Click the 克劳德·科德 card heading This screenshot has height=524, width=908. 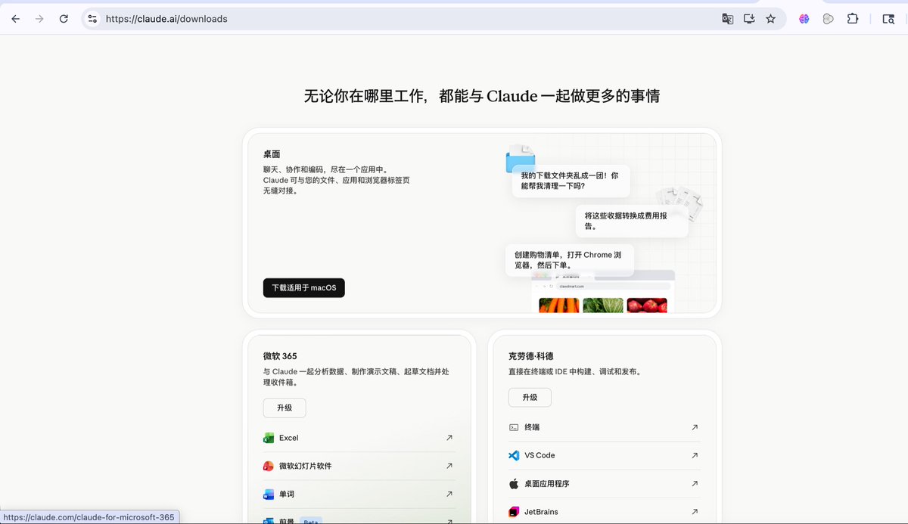pos(532,356)
